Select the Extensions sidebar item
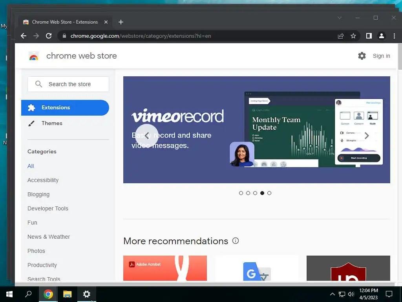Screen dimensions: 402x302 point(65,108)
